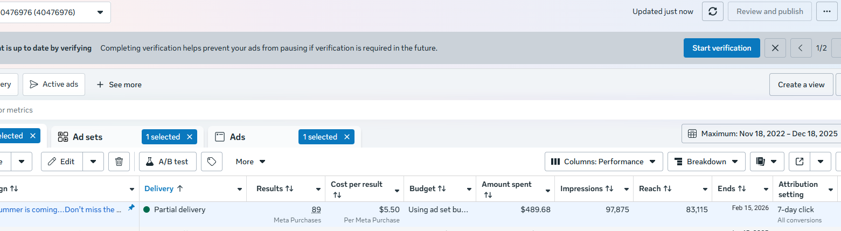Open the reports icon dropdown
The image size is (841, 231).
[x=767, y=162]
